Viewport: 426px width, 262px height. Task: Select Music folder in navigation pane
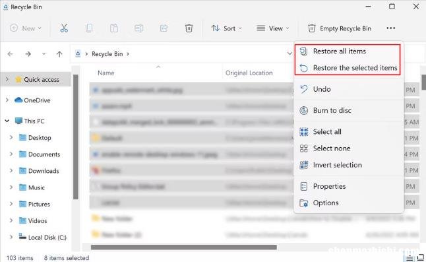(36, 187)
